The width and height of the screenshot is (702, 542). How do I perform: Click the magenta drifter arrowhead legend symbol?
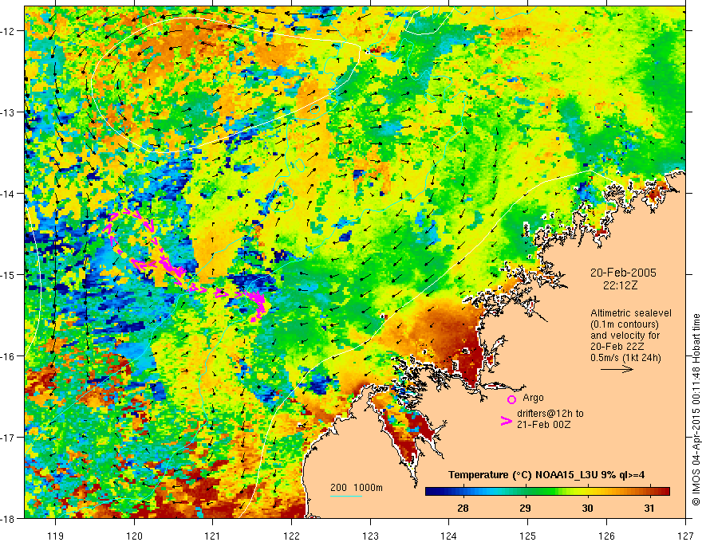click(x=506, y=421)
